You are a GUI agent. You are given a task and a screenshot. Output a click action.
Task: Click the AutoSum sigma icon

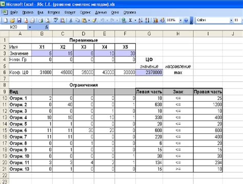point(130,20)
